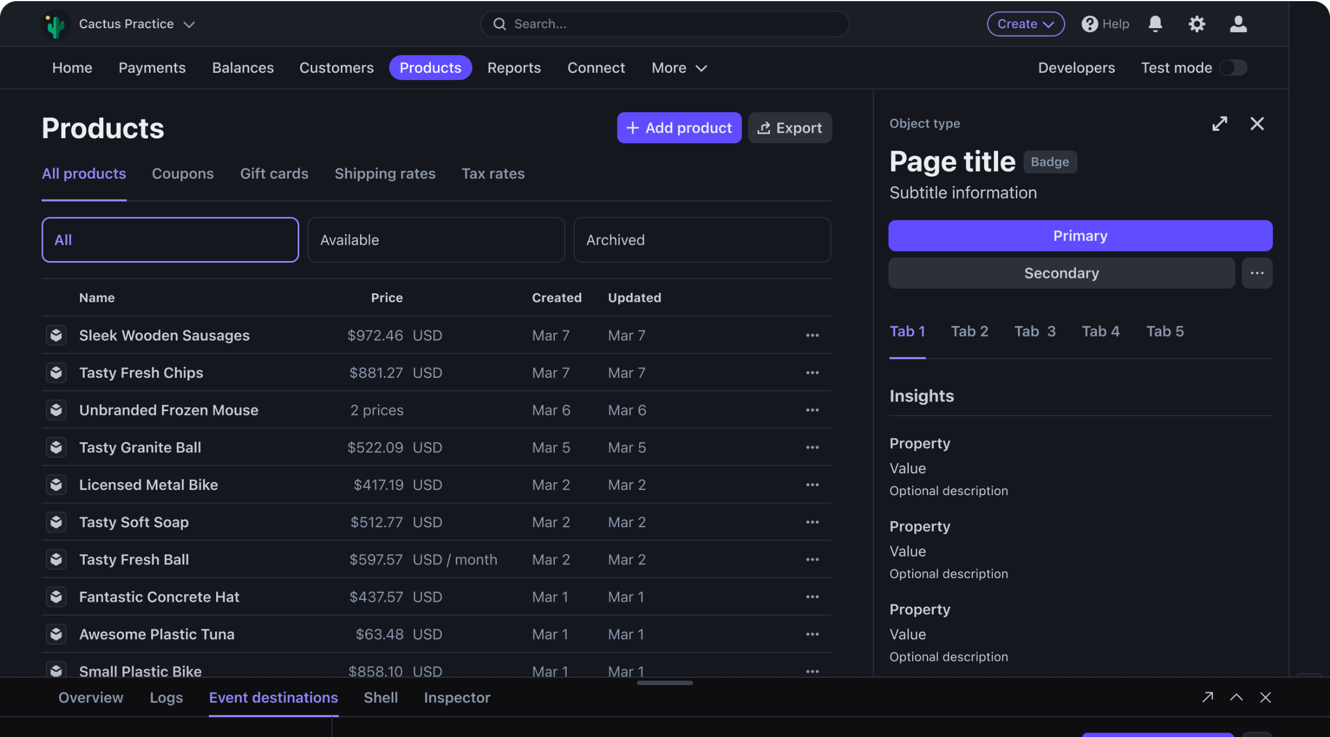Screen dimensions: 1330x737
Task: Open row options for Sleek Wooden Sausages
Action: [812, 335]
